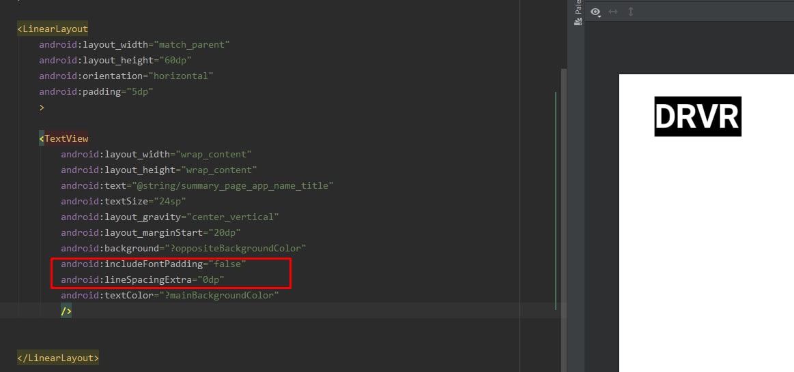Image resolution: width=794 pixels, height=372 pixels.
Task: Click the textSize="24sp" attribute line
Action: 124,201
